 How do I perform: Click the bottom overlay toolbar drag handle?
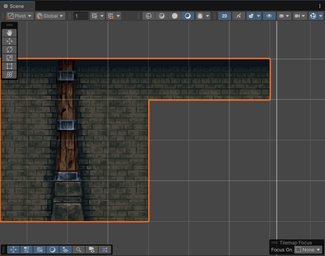pyautogui.click(x=3, y=250)
